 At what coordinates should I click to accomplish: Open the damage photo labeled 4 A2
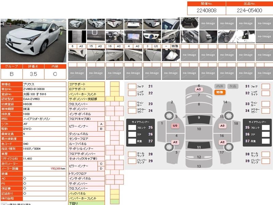click(x=133, y=55)
